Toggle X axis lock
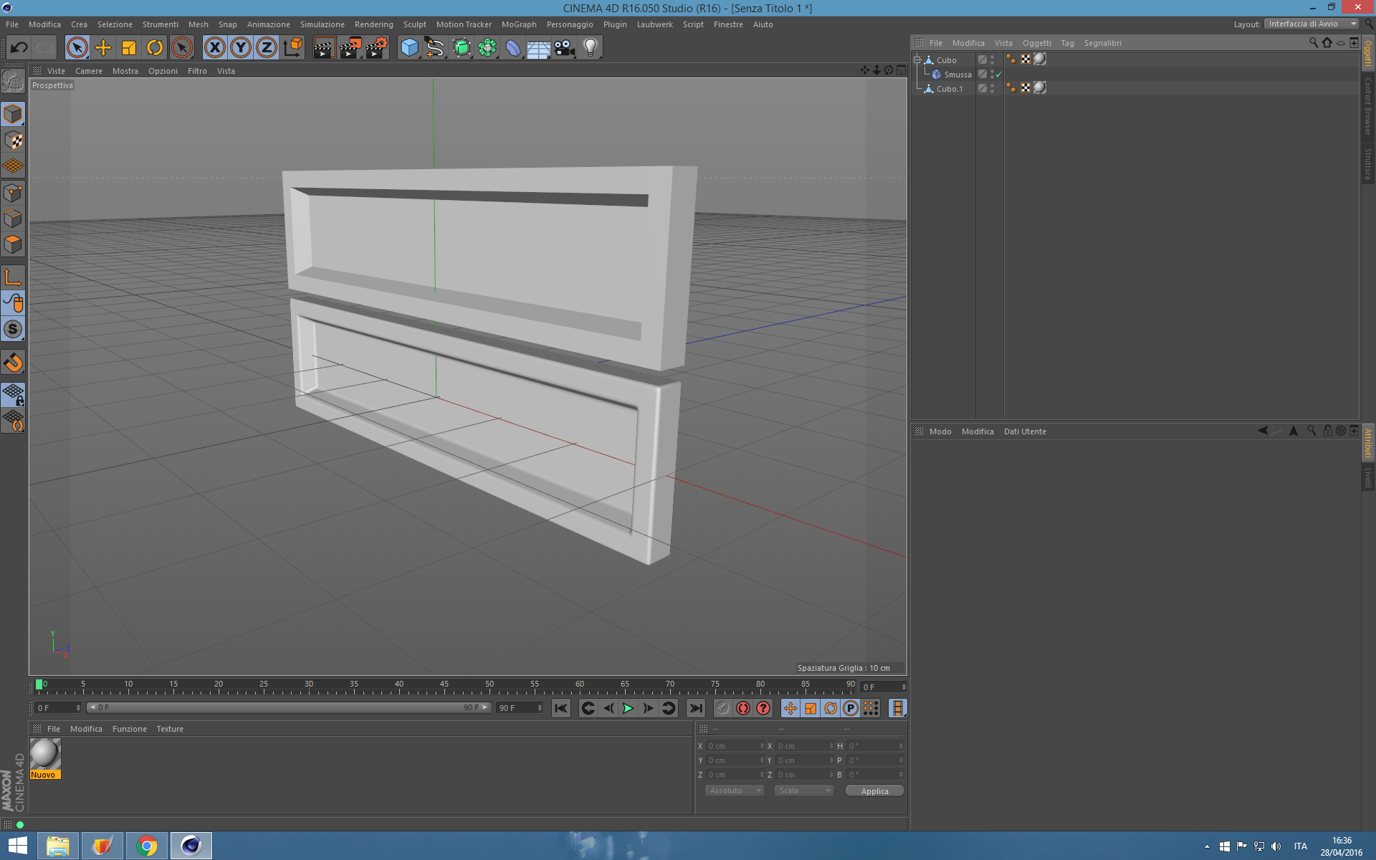 214,48
